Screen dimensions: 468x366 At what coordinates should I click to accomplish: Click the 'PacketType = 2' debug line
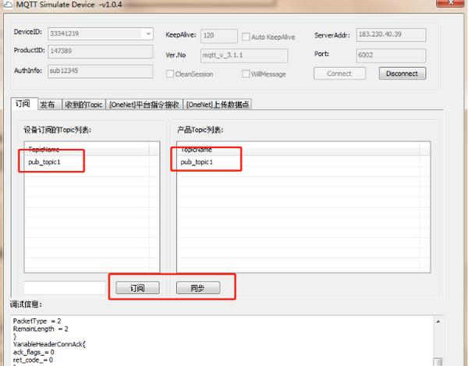click(37, 322)
